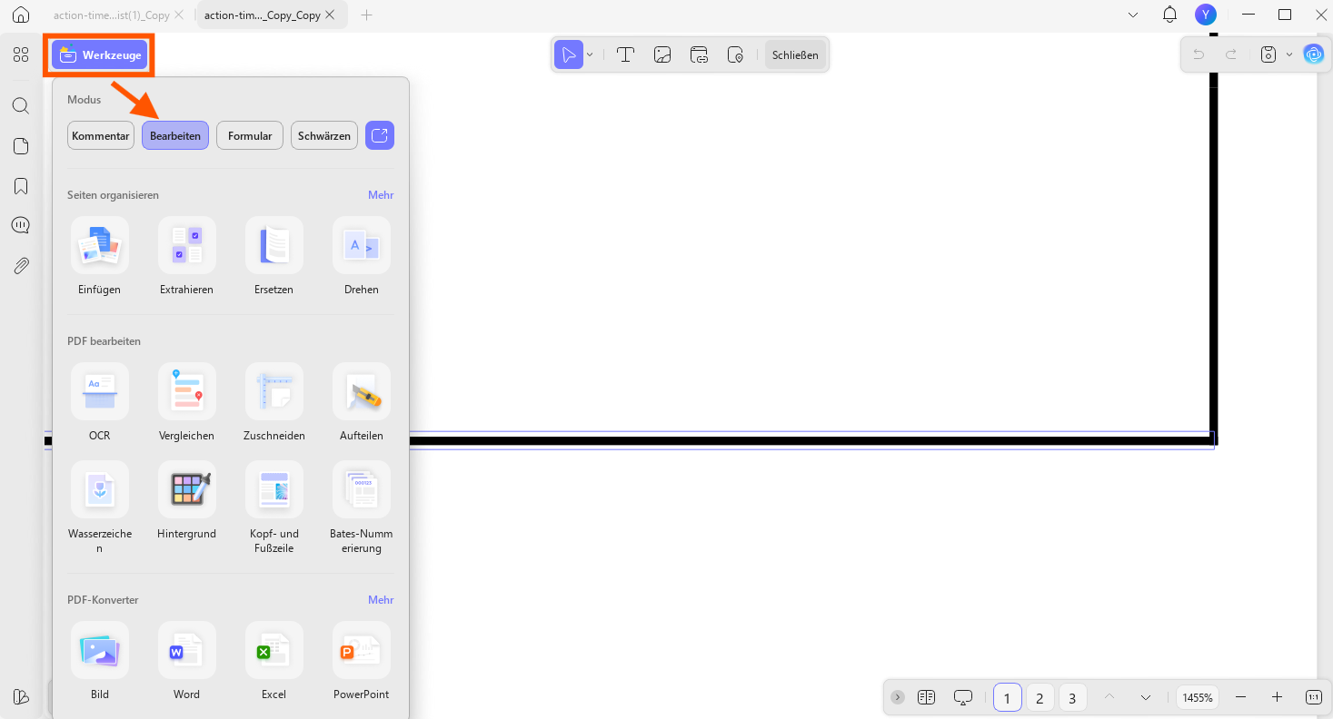Open the Extrahieren pages tool

pos(187,245)
